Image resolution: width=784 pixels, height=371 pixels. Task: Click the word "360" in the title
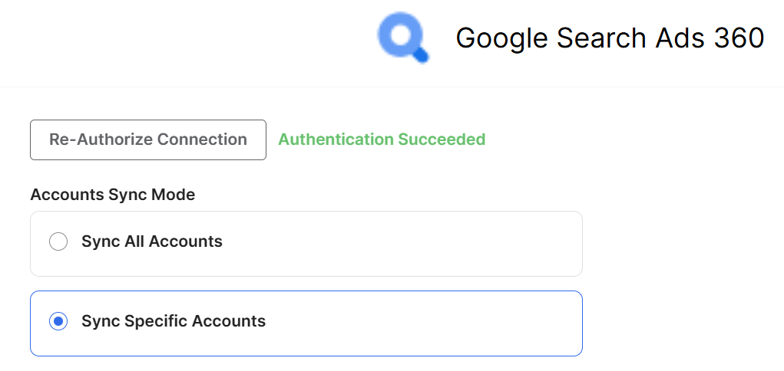(x=739, y=38)
